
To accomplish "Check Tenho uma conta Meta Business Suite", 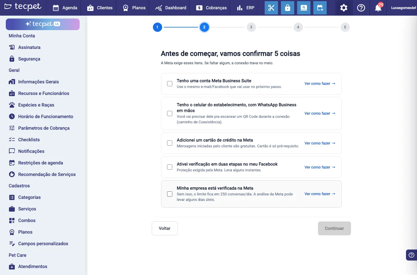I will (170, 84).
